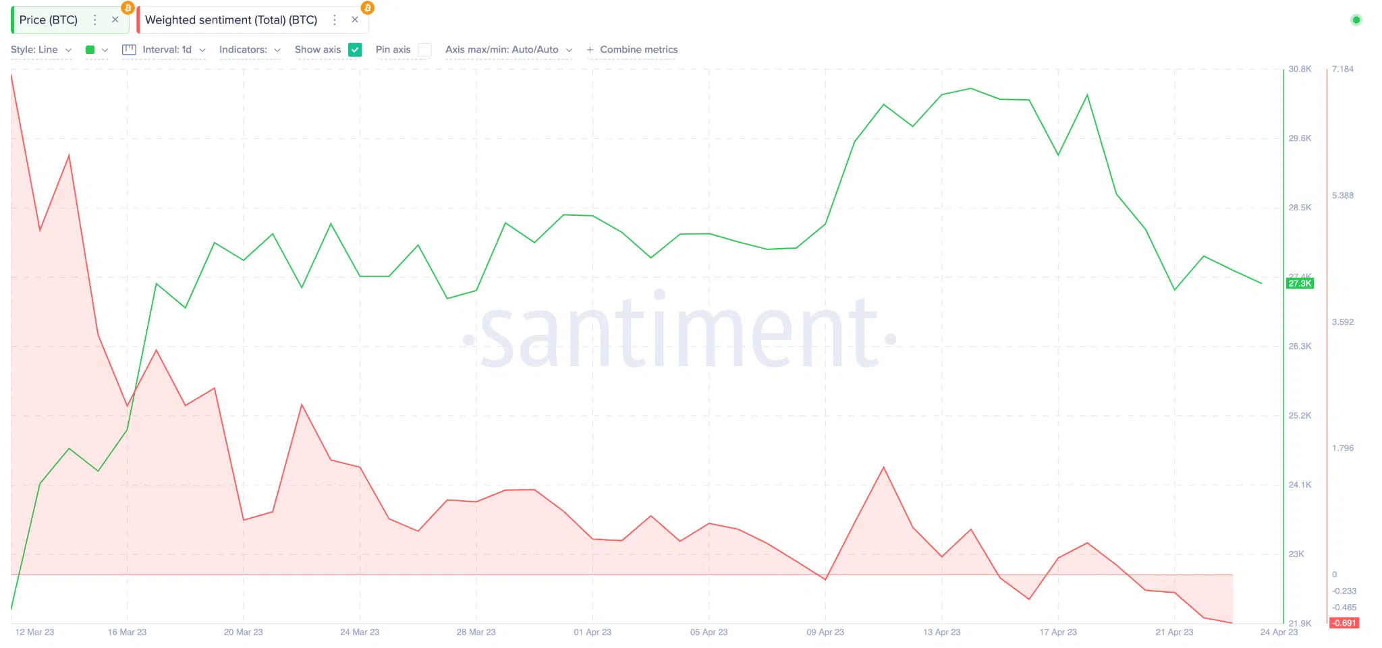Click the 12 Mar 23 date label
The image size is (1382, 648).
coord(34,632)
